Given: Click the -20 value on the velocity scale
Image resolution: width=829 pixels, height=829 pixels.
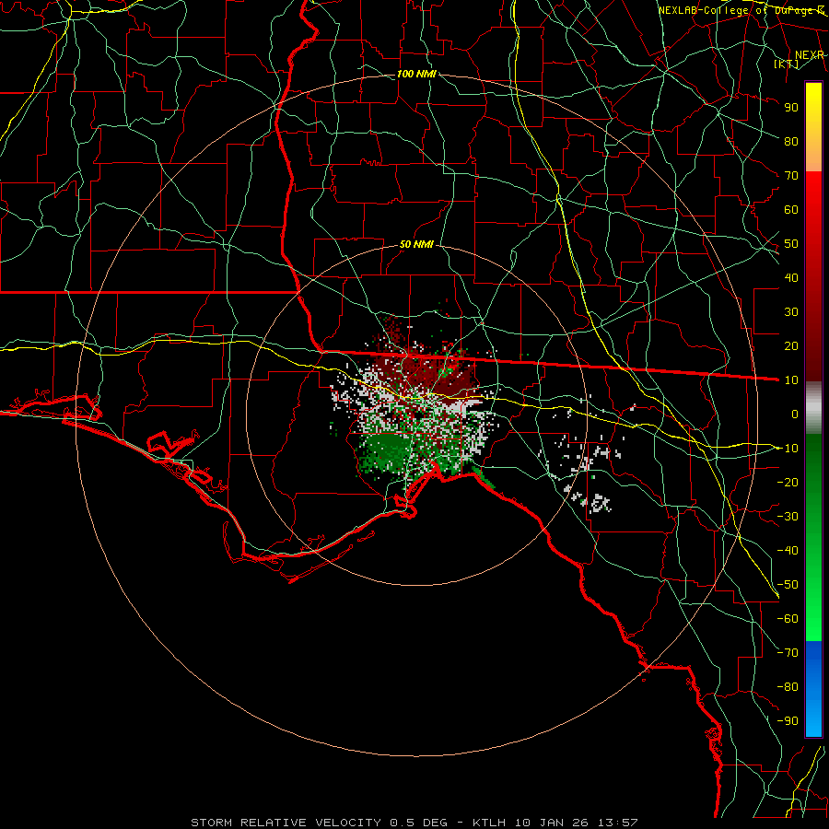Looking at the screenshot, I should 788,482.
